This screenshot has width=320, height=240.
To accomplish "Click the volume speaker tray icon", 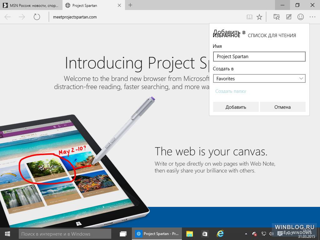I will [271, 234].
